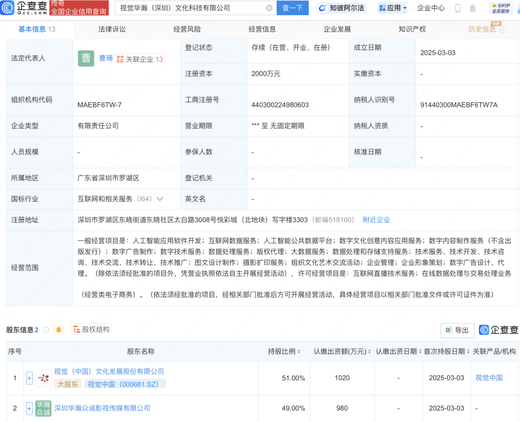Image resolution: width=520 pixels, height=422 pixels.
Task: Click the 股东名称 column header
Action: [141, 351]
